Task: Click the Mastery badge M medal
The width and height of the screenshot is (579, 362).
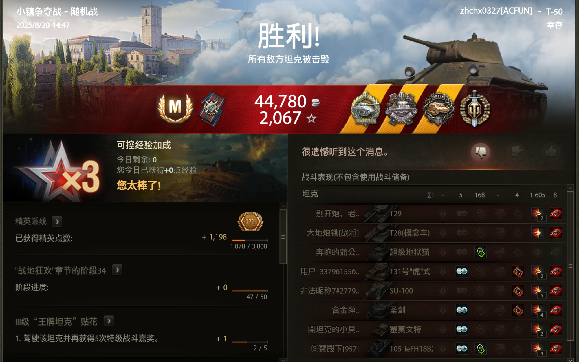Action: tap(175, 108)
